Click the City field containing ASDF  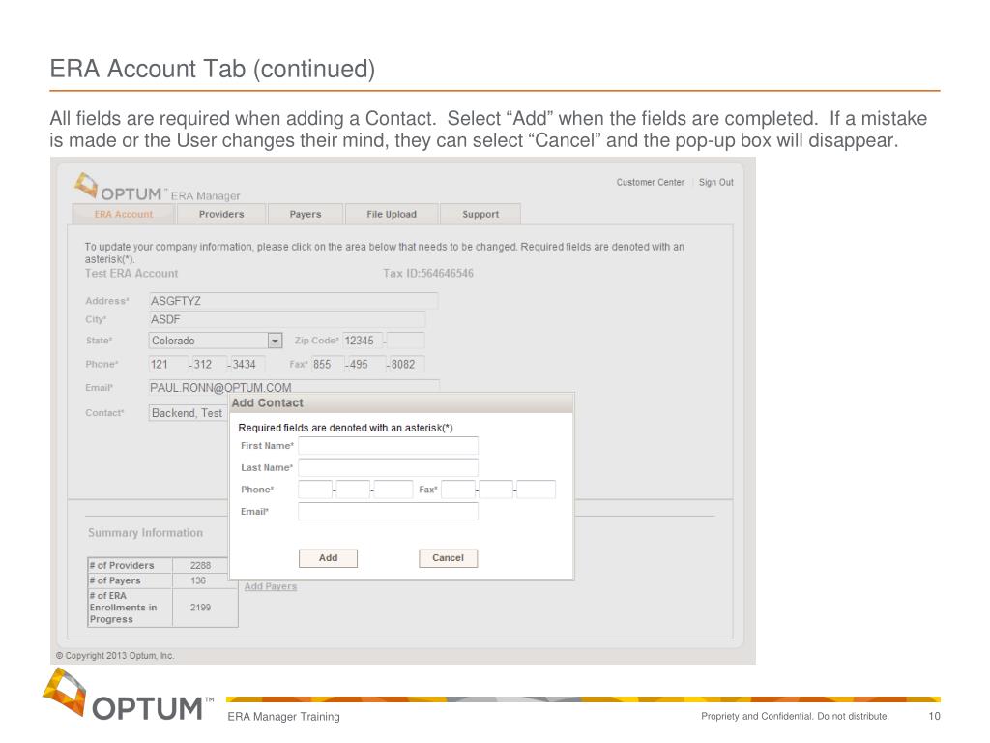click(286, 319)
